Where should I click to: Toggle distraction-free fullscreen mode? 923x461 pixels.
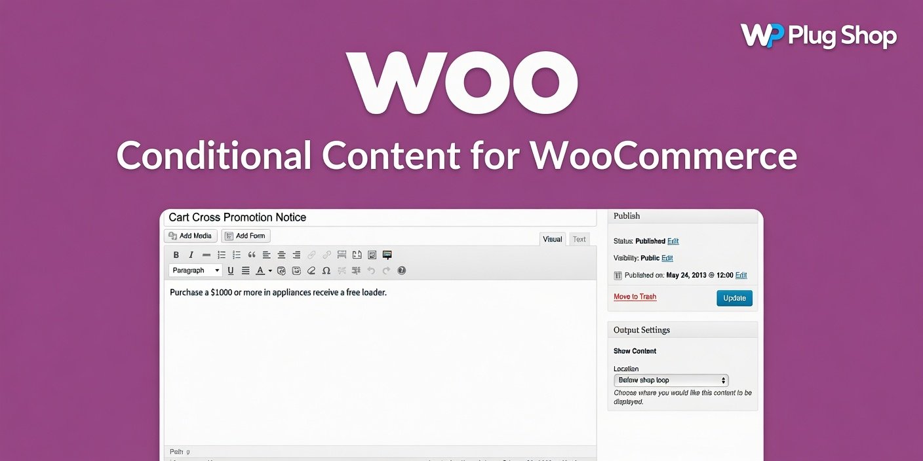point(372,255)
